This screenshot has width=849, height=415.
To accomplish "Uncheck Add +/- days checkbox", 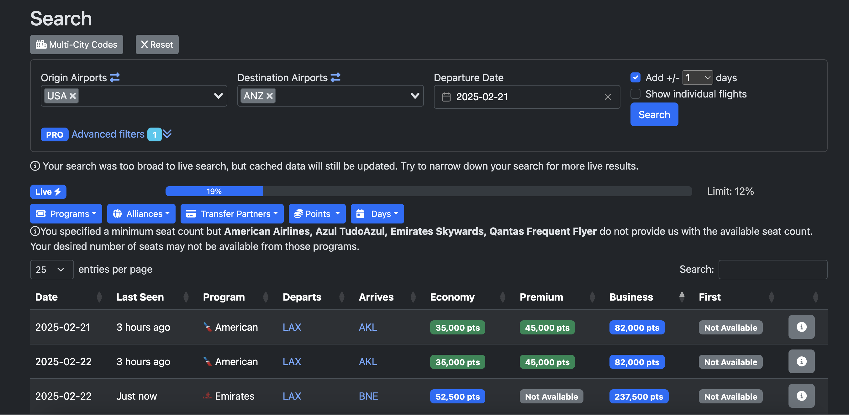I will (635, 77).
